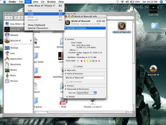Click the Spotlight search icon
This screenshot has width=166, height=125.
tap(161, 2)
